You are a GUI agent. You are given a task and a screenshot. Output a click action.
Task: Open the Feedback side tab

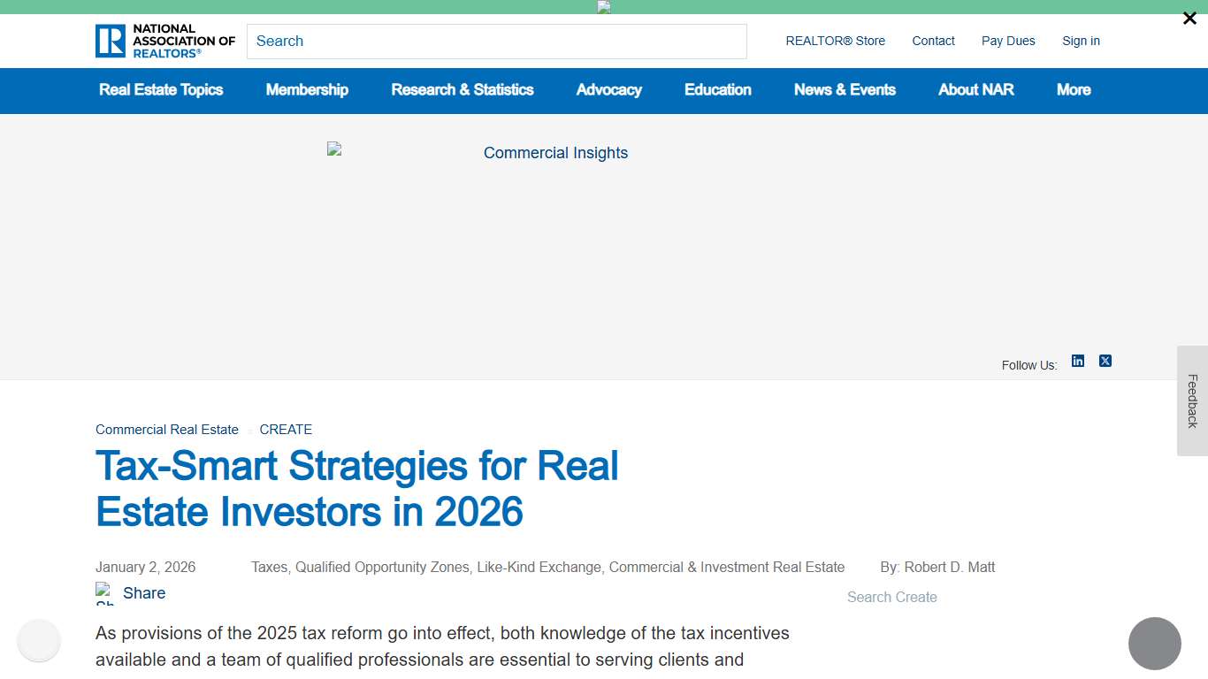click(1193, 403)
